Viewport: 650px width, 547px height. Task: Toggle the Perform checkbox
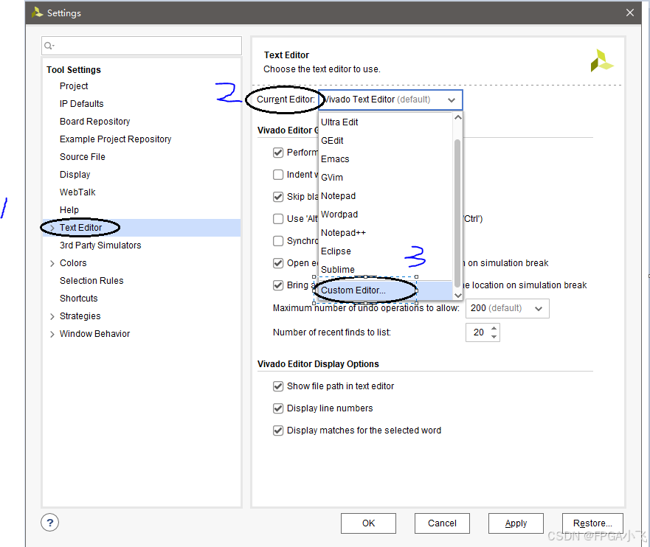(x=277, y=153)
